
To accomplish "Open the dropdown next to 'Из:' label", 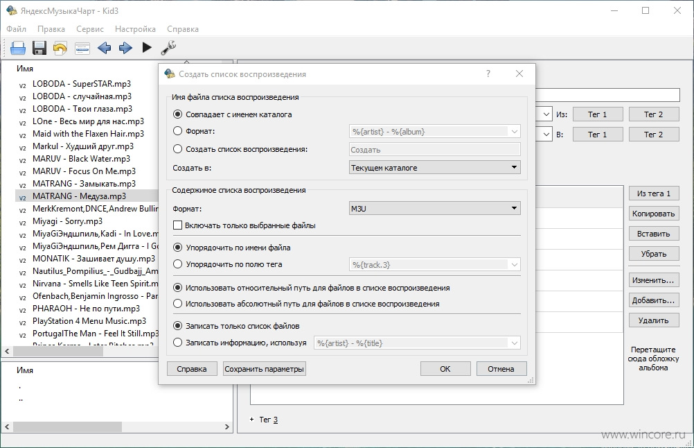I will [545, 114].
